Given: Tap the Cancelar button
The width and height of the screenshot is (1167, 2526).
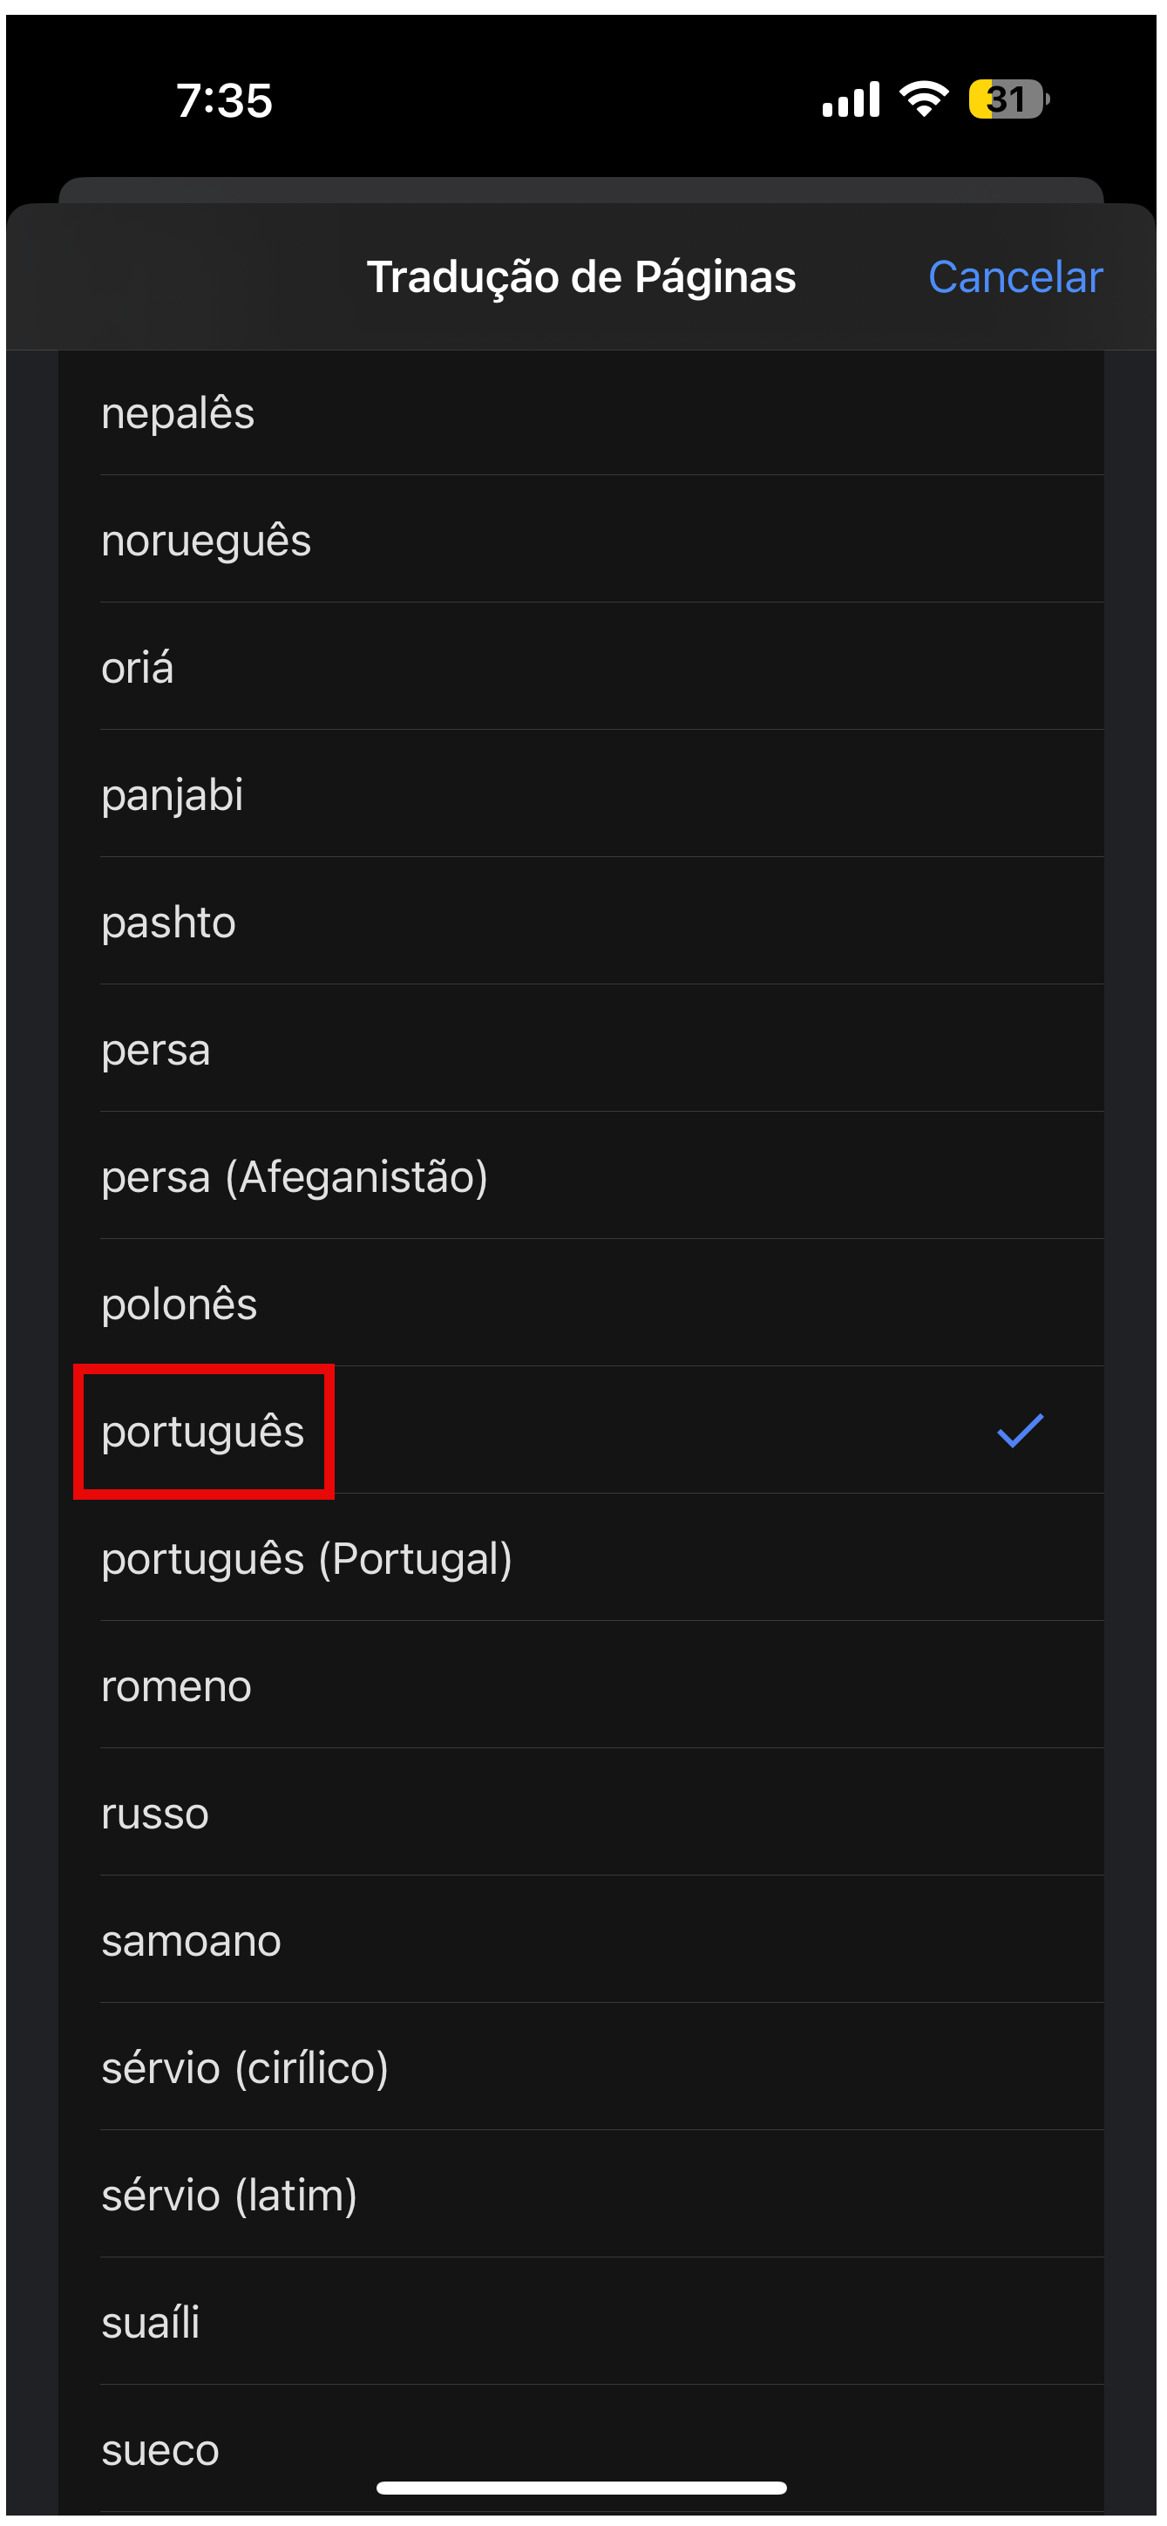Looking at the screenshot, I should click(1014, 277).
